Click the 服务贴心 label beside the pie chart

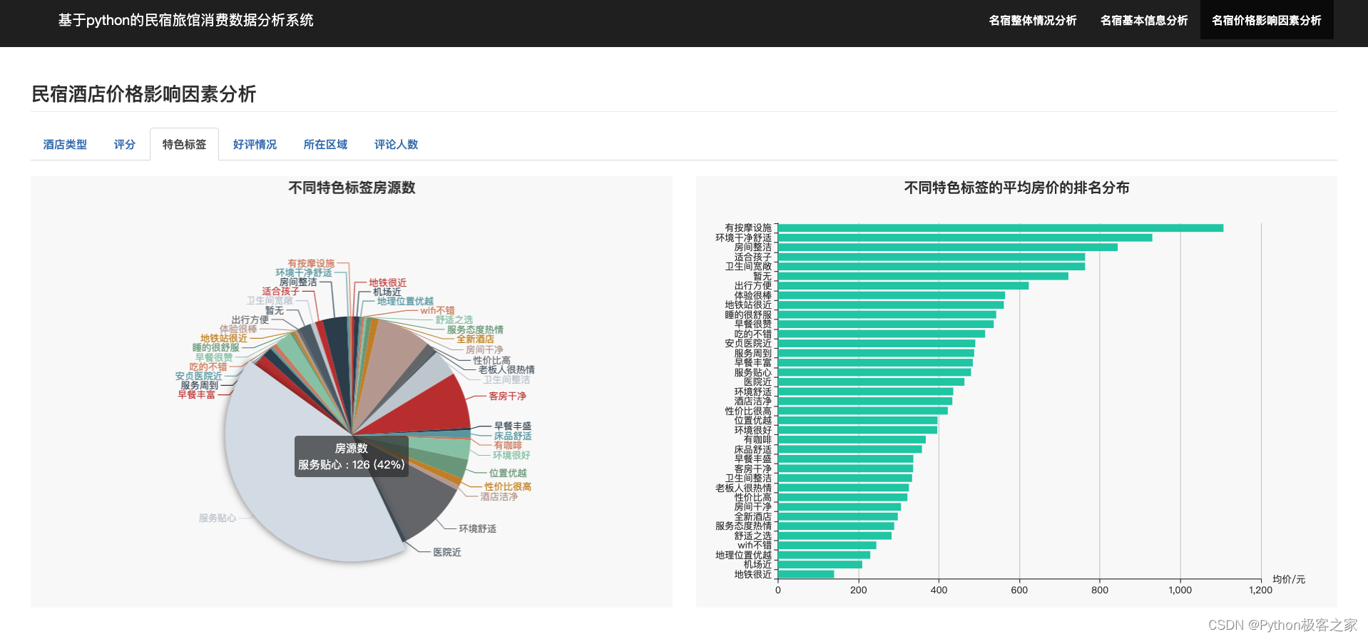(217, 518)
